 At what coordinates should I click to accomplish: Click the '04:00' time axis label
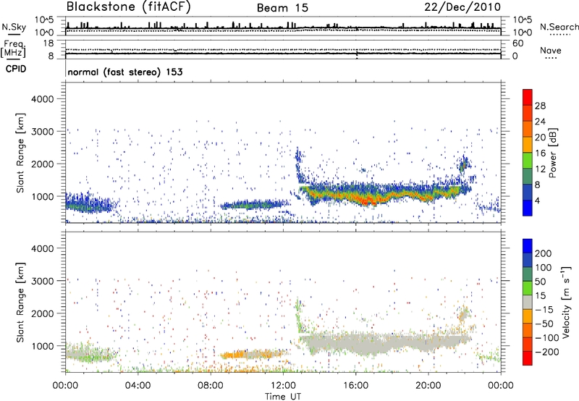pos(138,386)
